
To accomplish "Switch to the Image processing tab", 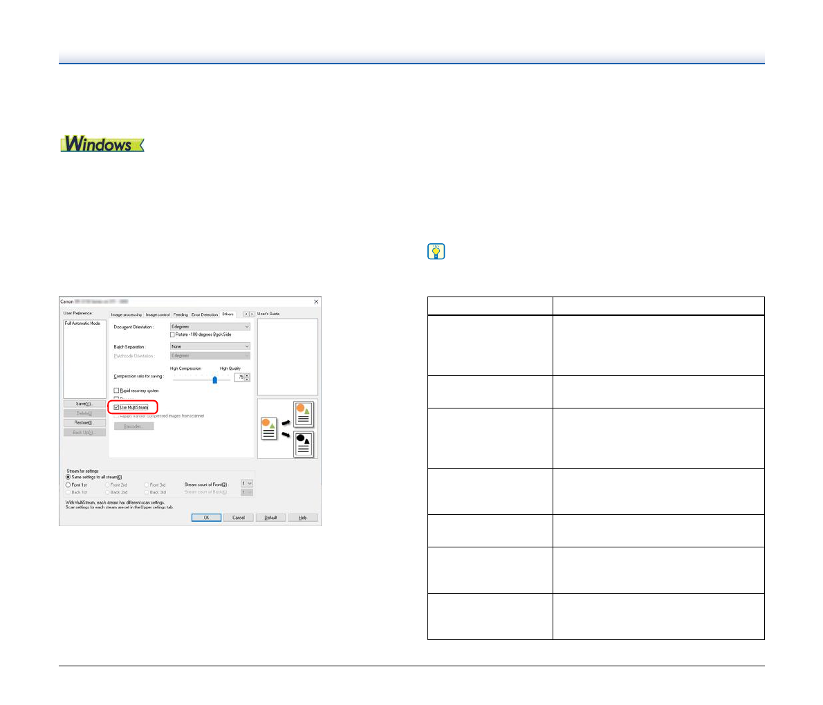I will (127, 314).
